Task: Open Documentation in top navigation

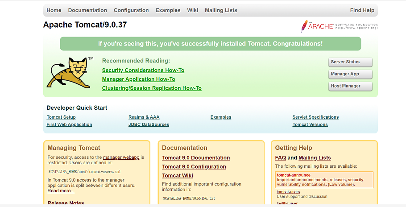Action: click(87, 10)
